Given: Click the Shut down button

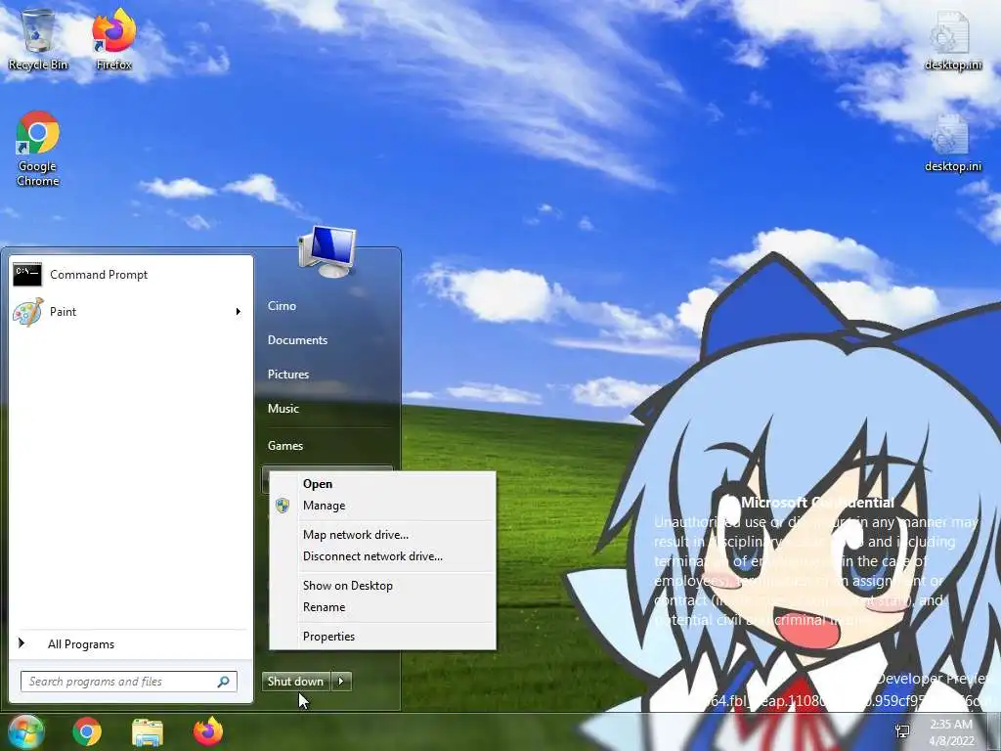Looking at the screenshot, I should [x=295, y=682].
